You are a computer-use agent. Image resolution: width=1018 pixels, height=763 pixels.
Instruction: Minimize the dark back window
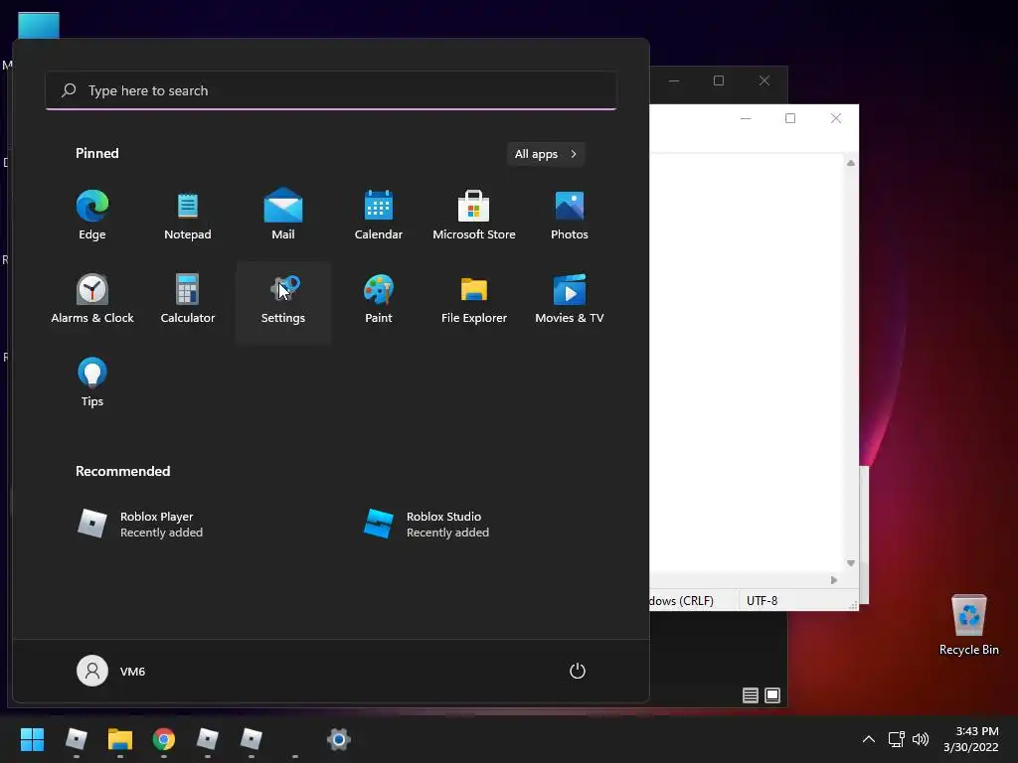[674, 80]
